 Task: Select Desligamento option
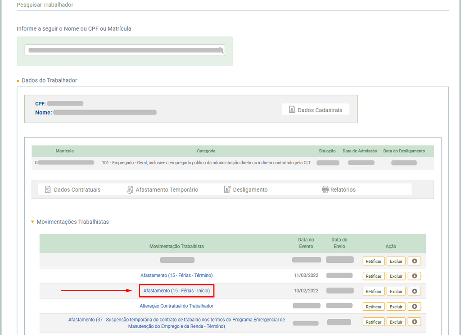pyautogui.click(x=246, y=190)
